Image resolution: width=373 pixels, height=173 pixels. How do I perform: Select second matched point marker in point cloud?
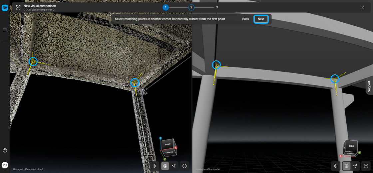135,82
